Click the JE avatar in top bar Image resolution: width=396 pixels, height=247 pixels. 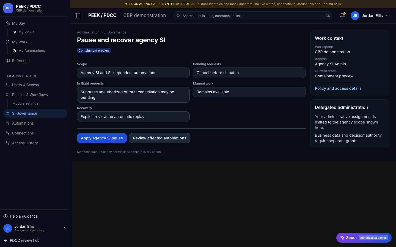355,16
